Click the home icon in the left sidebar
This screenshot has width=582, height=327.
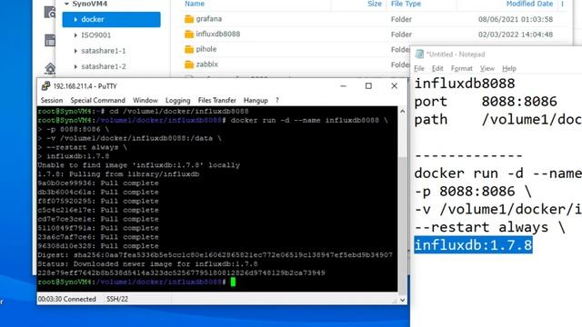click(50, 69)
